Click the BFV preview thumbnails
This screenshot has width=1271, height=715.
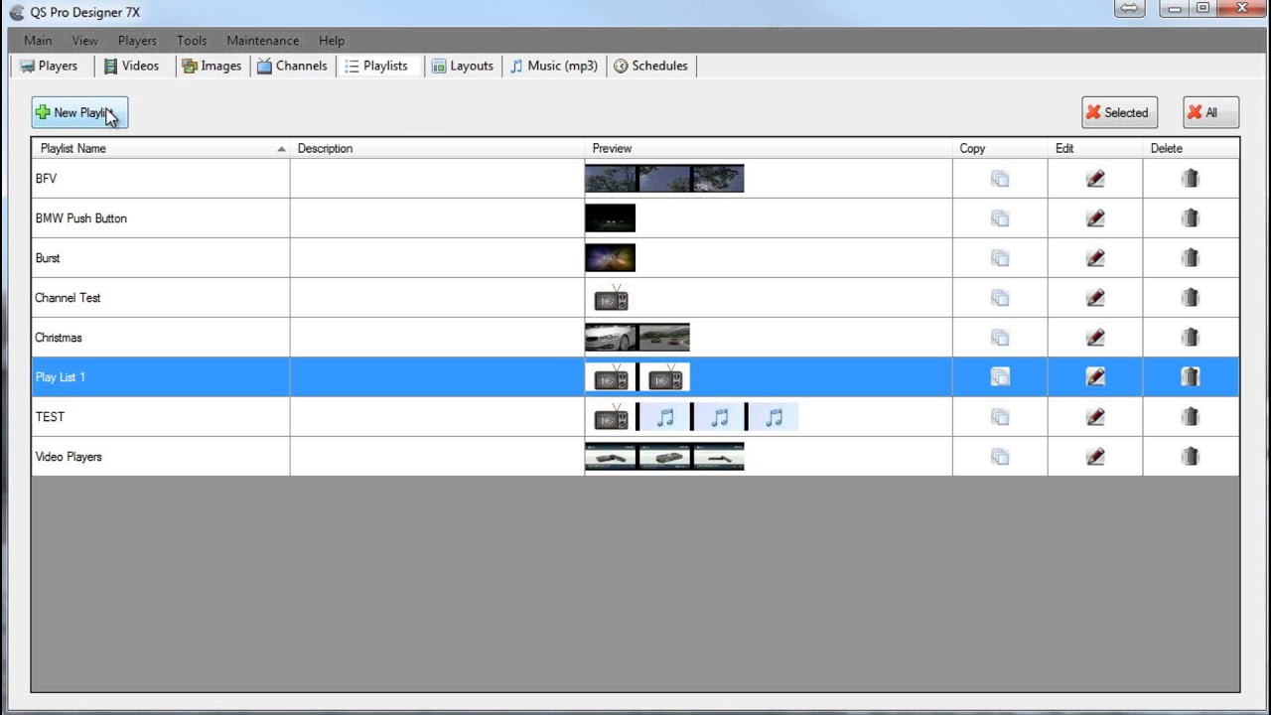(664, 179)
